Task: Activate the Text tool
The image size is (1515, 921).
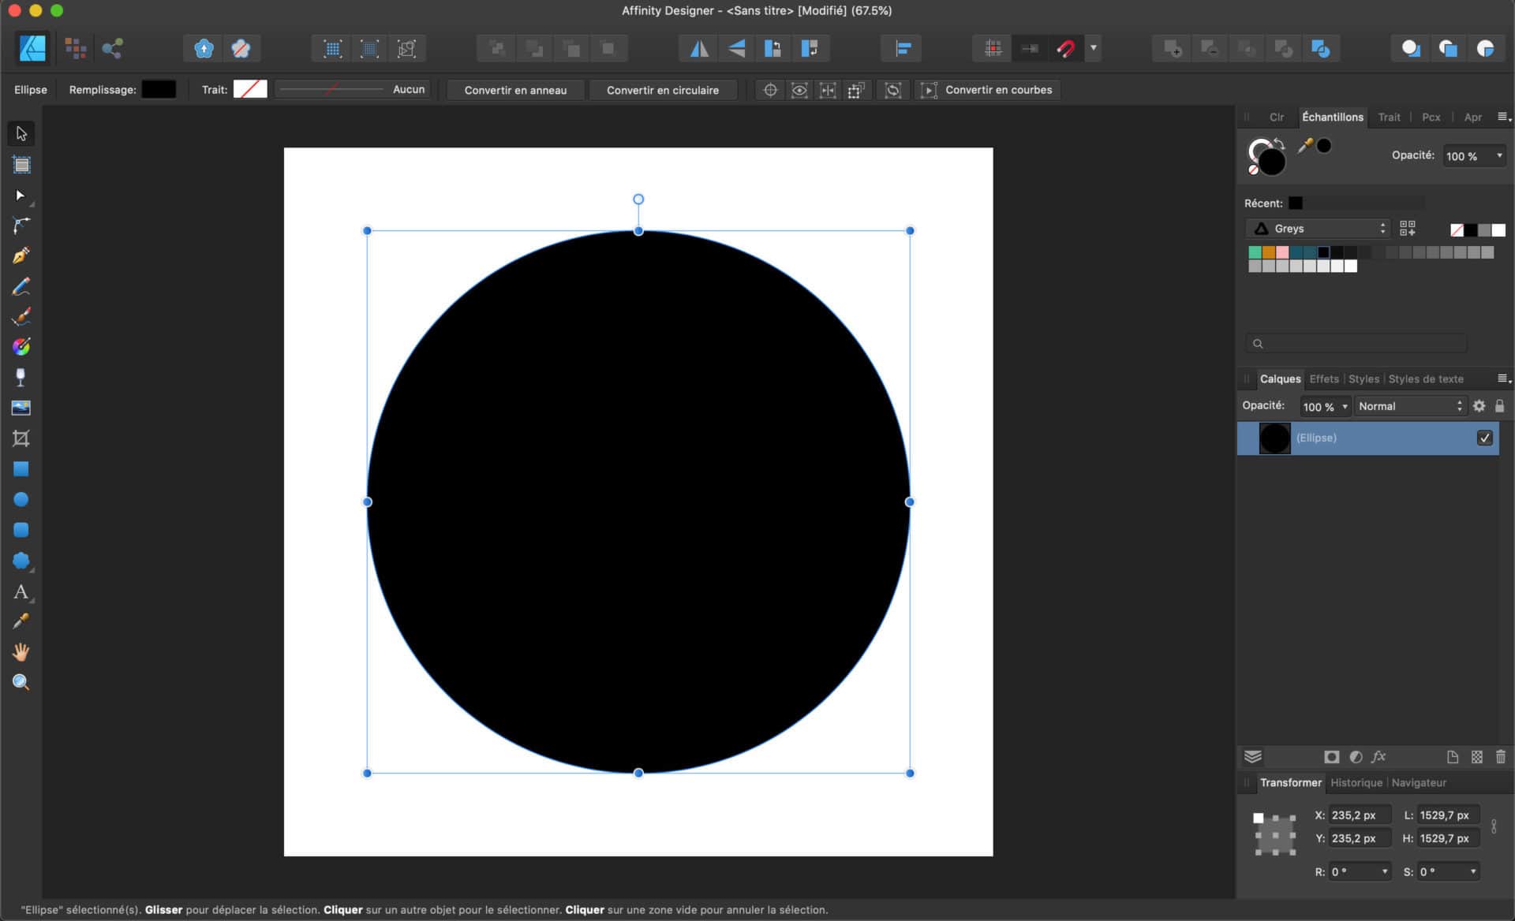Action: coord(21,593)
